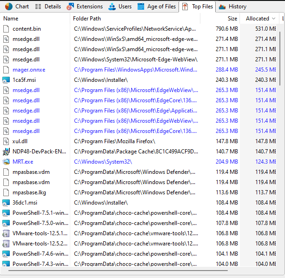Click the 36dc1.msi installer icon
285x278 pixels.
pyautogui.click(x=6, y=203)
